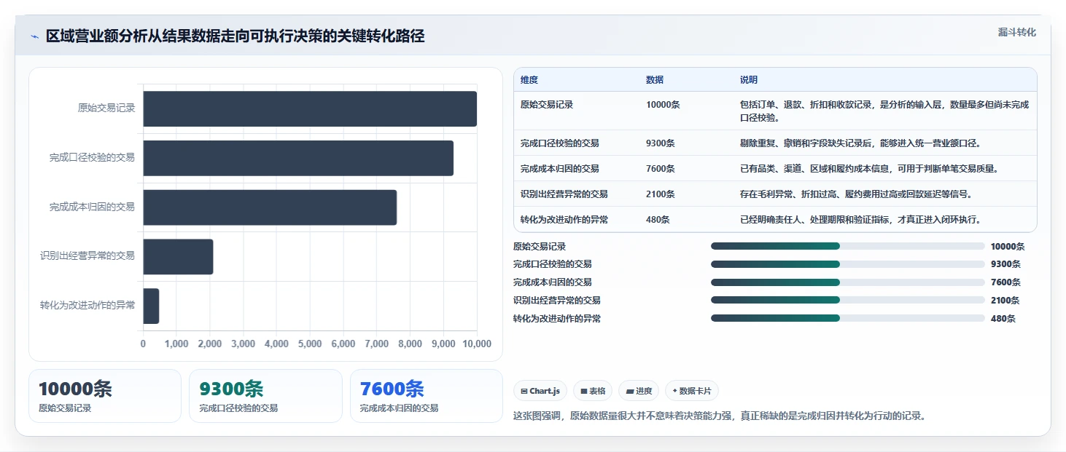The width and height of the screenshot is (1066, 452).
Task: Click the 完成口径校验的交易 progress bar
Action: (x=847, y=264)
